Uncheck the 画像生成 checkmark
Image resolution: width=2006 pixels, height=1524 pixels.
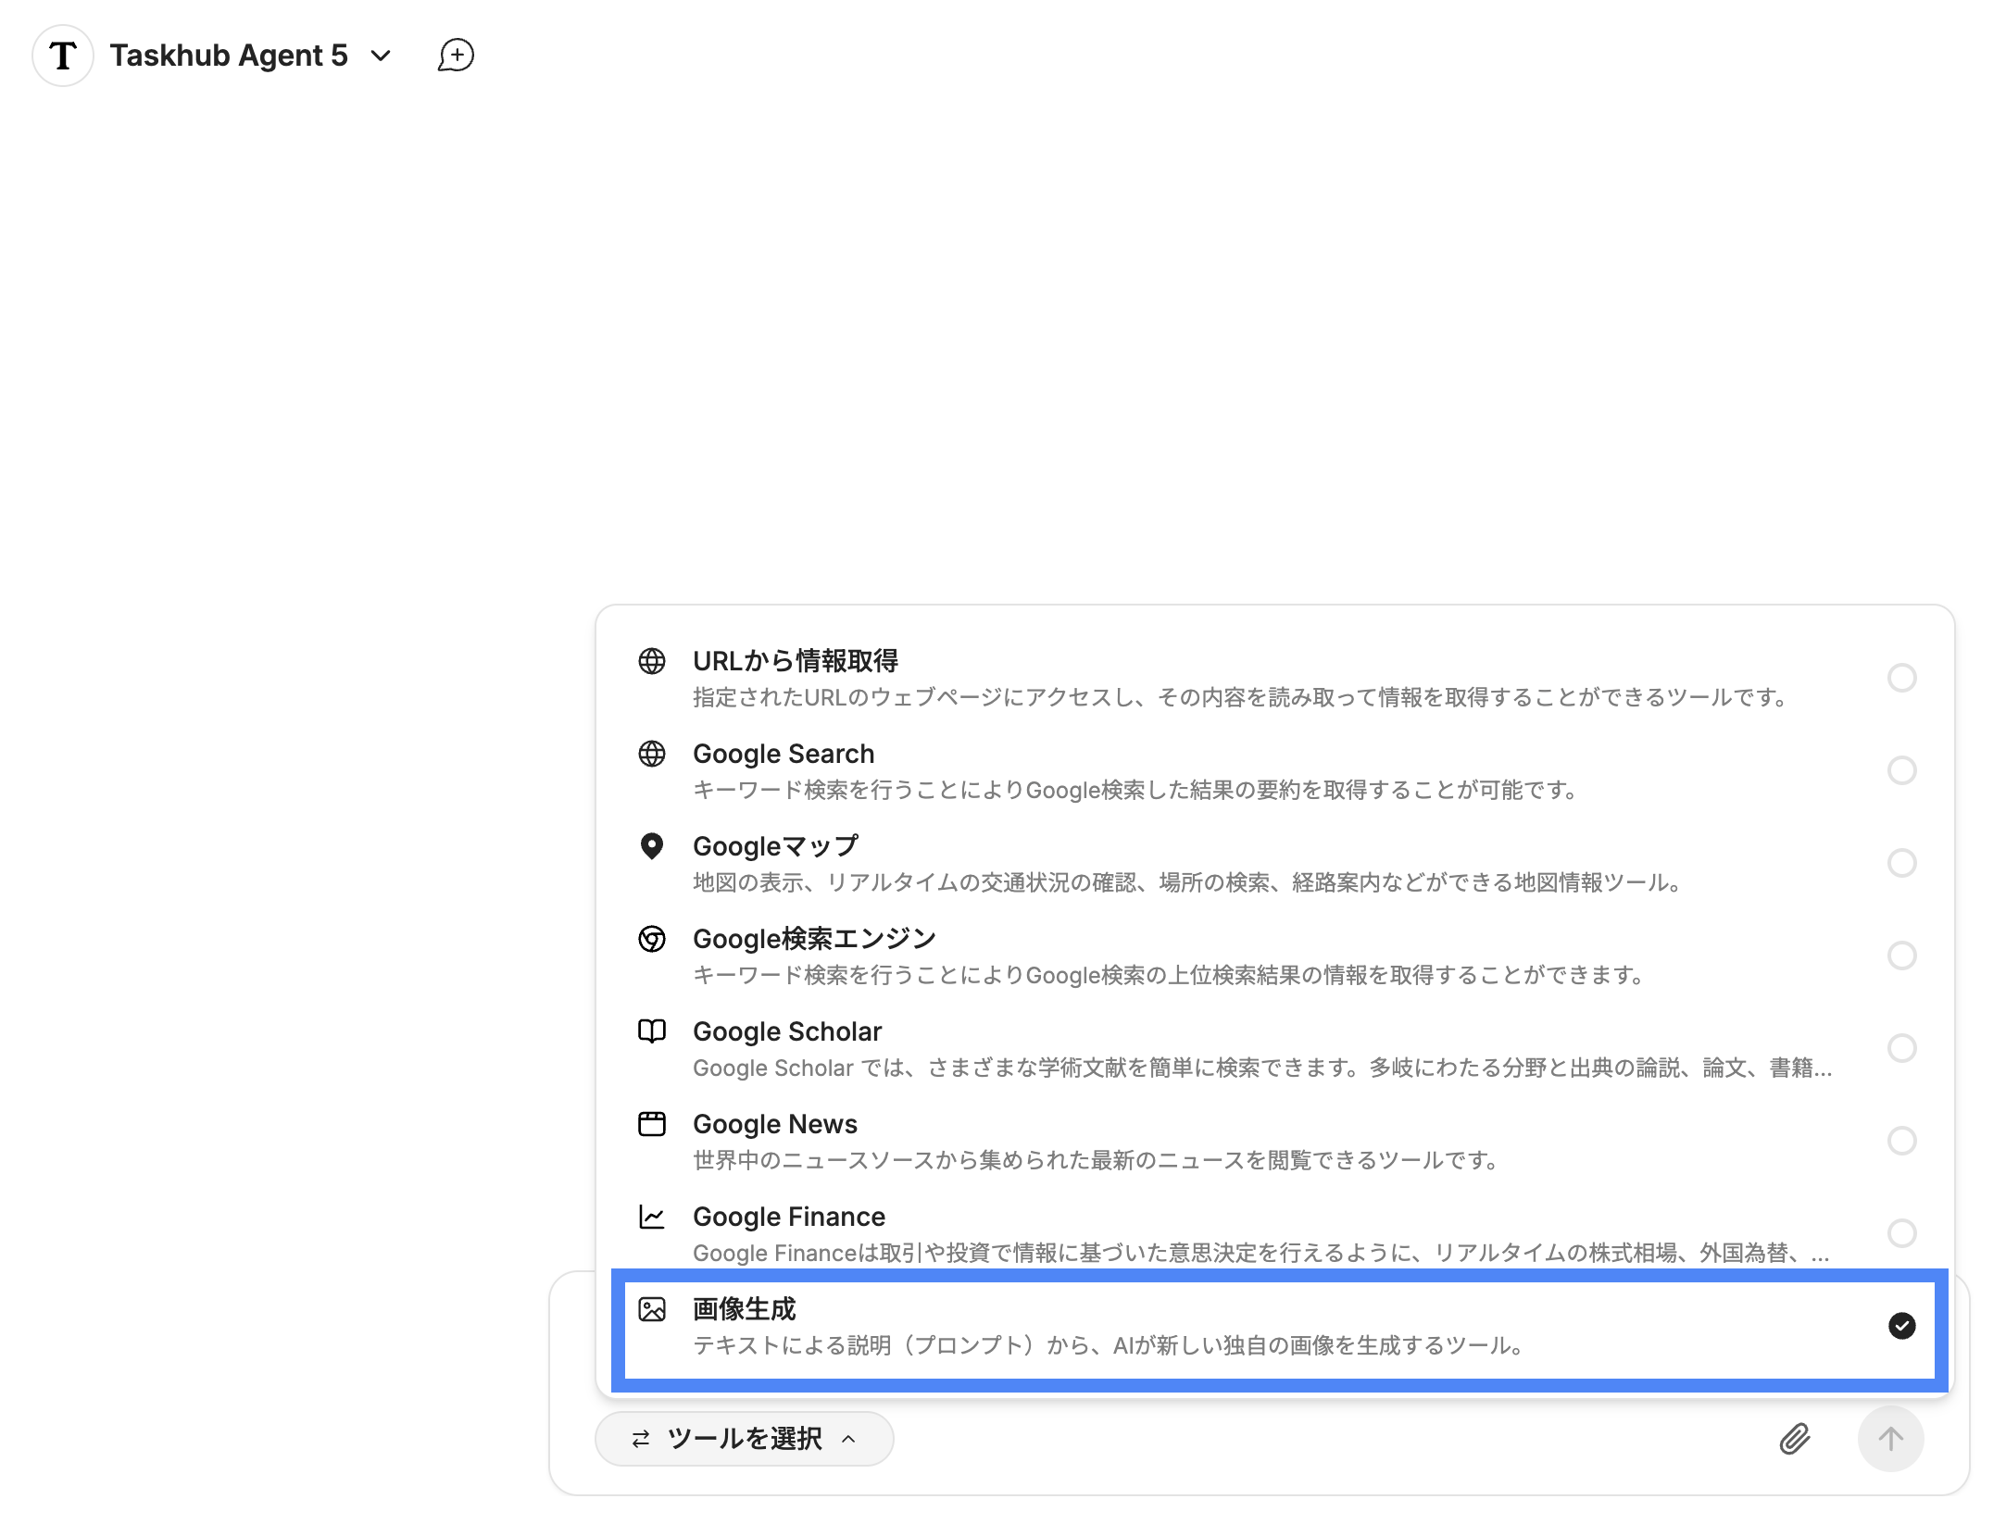point(1901,1326)
